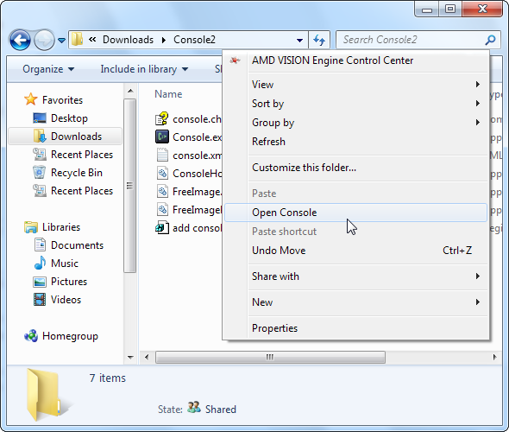
Task: Open Documents library
Action: point(78,245)
